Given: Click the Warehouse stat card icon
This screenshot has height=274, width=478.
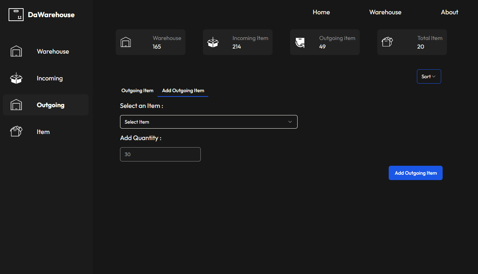Looking at the screenshot, I should click(x=126, y=42).
